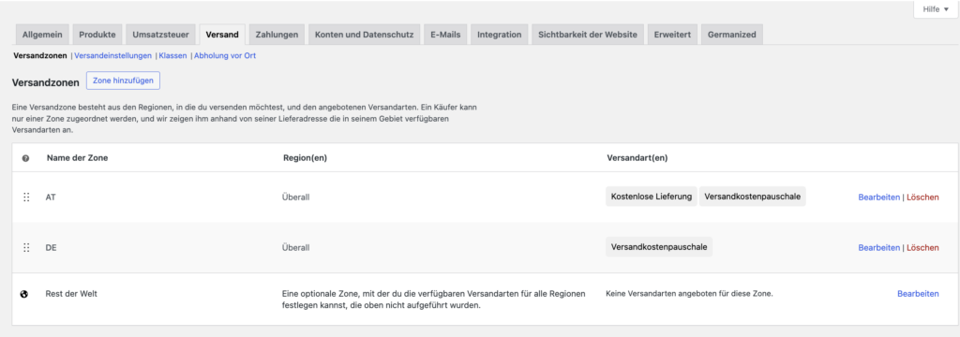Viewport: 960px width, 337px height.
Task: Click the AT zone name
Action: pos(52,197)
